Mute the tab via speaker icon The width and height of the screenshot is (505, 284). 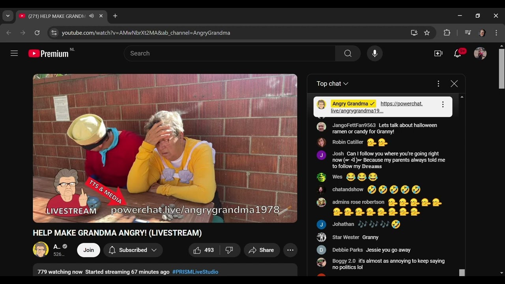tap(92, 16)
